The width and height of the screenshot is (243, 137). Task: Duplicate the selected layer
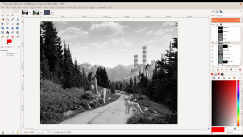pyautogui.click(x=231, y=70)
